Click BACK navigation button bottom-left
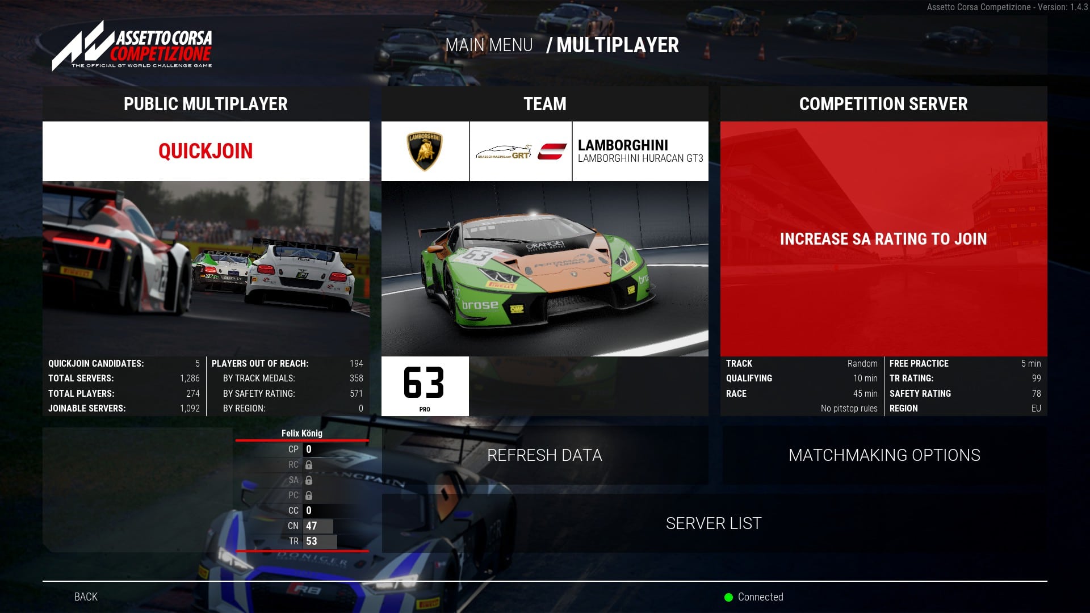Screen dimensions: 1090x613 (85, 597)
